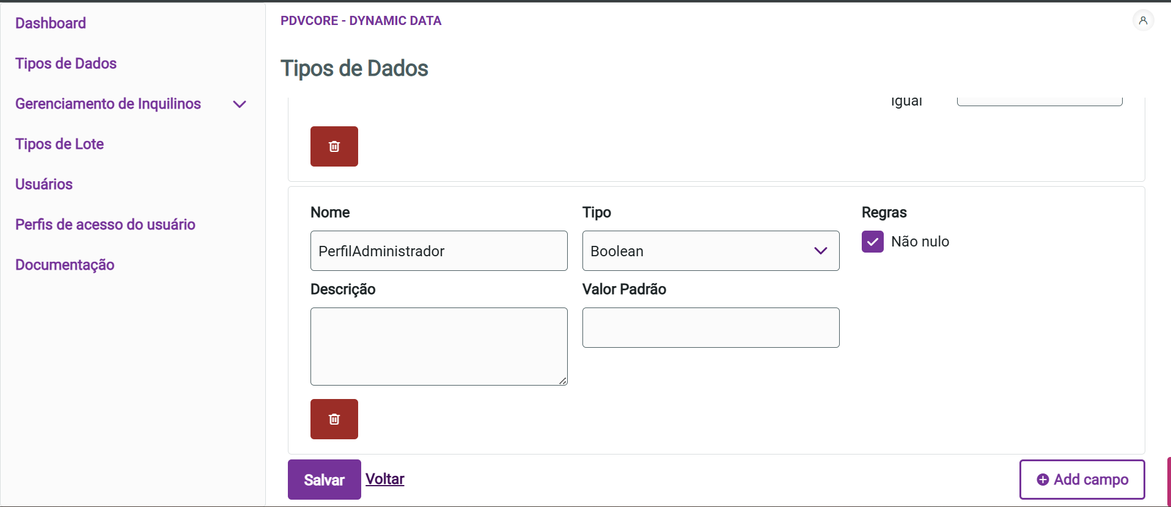Click into the Descrição text area

click(x=439, y=346)
